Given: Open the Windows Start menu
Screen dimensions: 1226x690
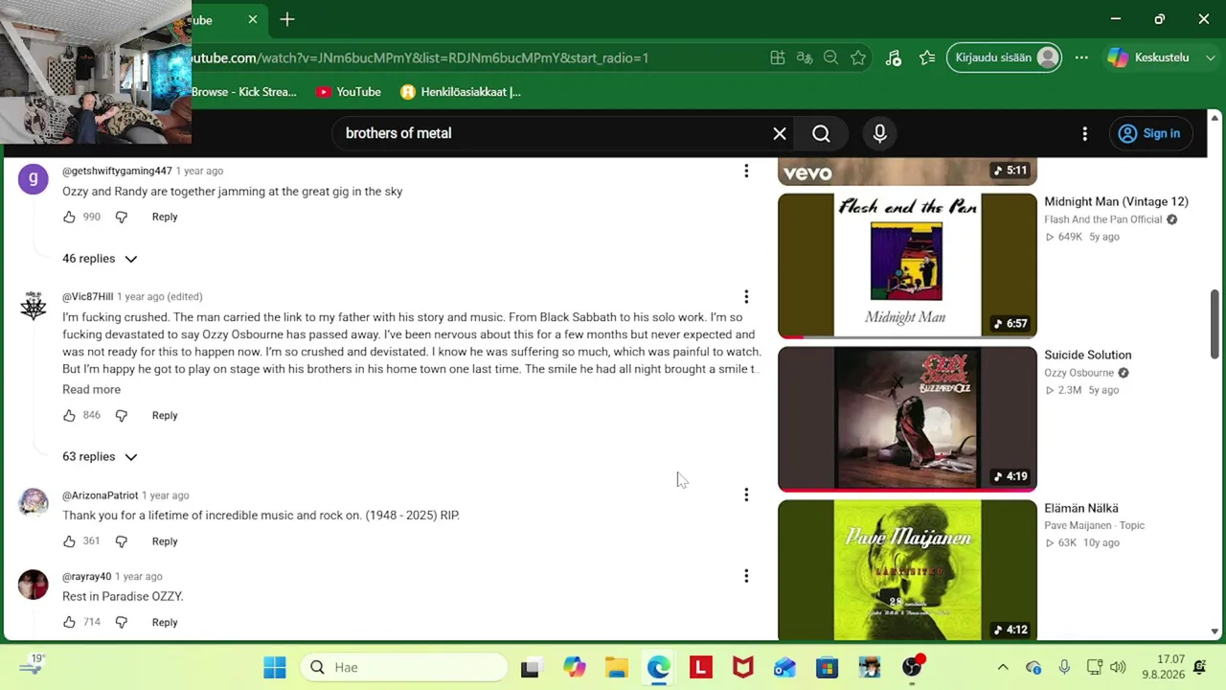Looking at the screenshot, I should click(275, 667).
